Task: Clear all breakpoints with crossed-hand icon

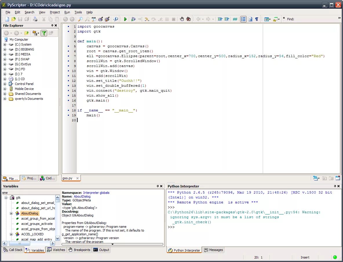Action: tap(188, 19)
